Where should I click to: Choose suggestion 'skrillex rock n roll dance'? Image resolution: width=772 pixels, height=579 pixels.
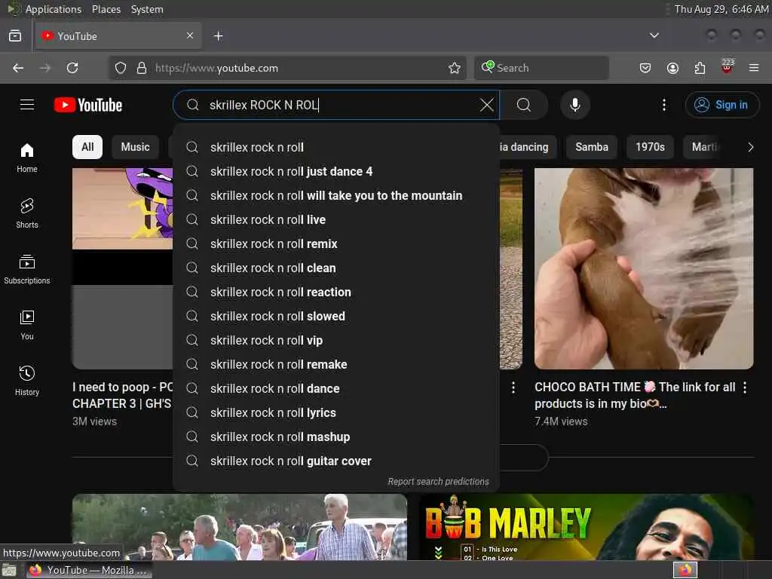click(x=337, y=388)
